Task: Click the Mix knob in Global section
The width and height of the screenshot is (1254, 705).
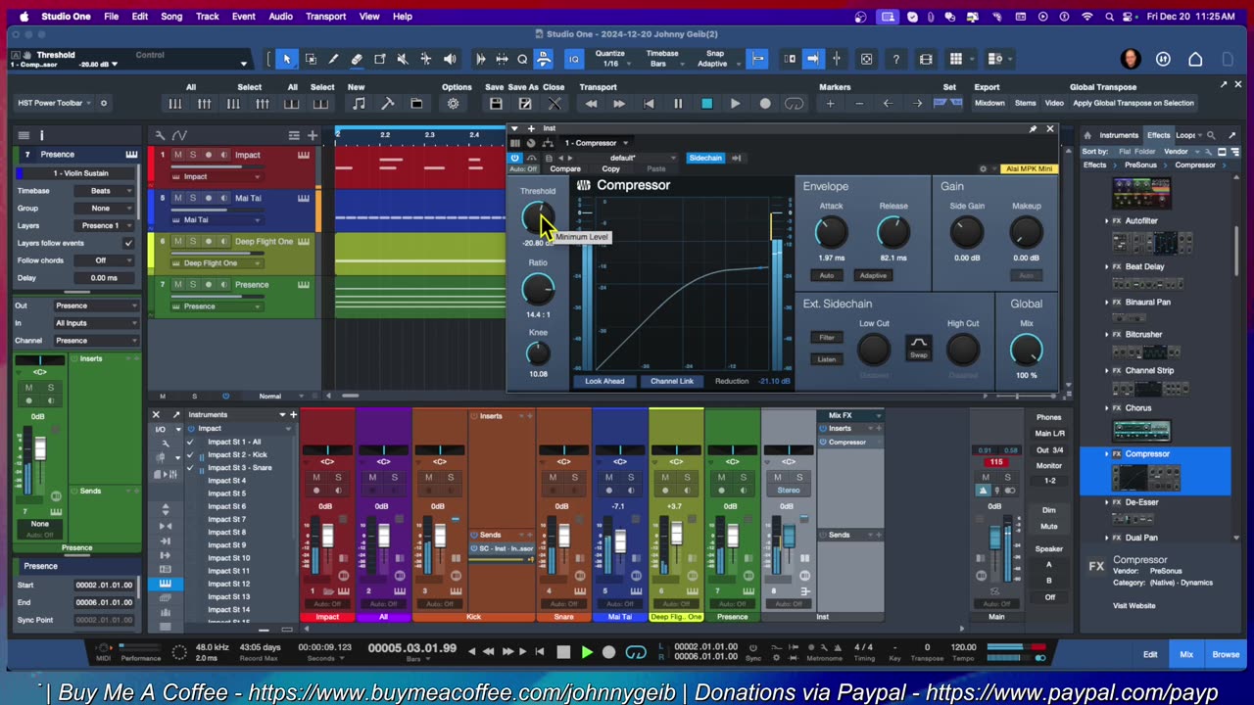Action: [x=1026, y=350]
